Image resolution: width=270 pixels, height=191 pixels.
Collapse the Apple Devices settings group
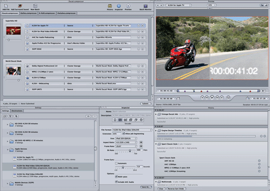coord(7,150)
